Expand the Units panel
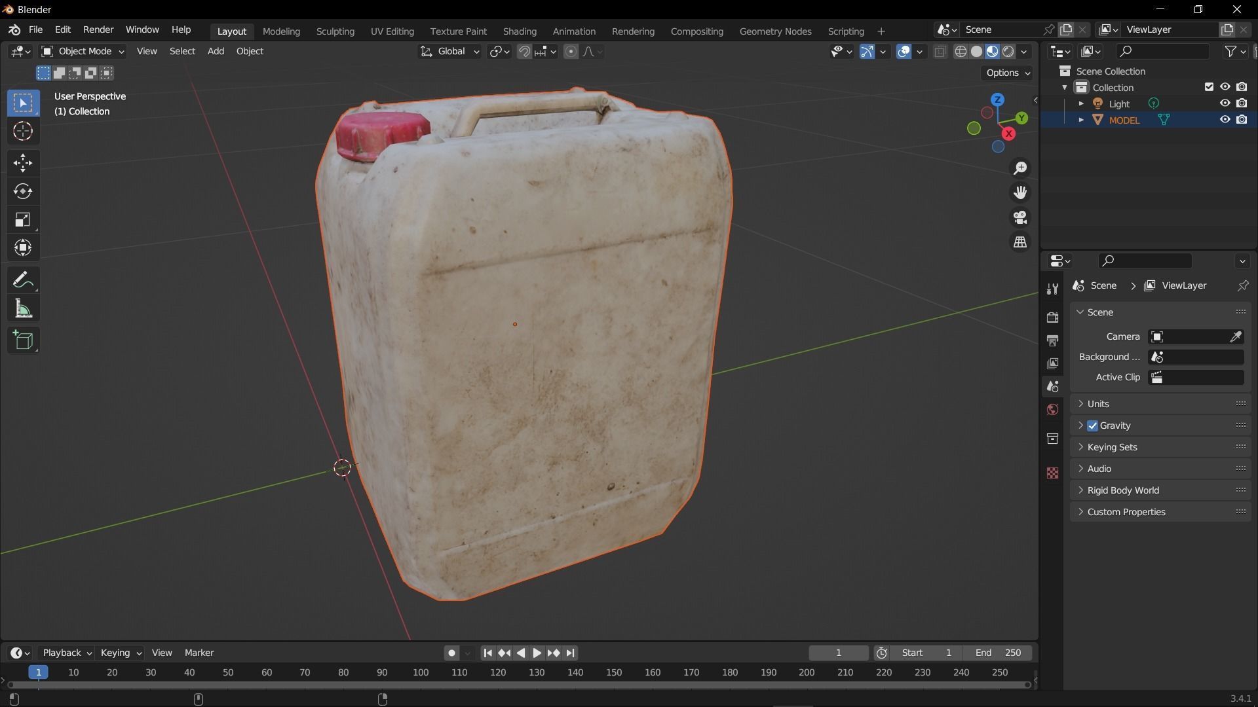The image size is (1258, 707). (1098, 404)
